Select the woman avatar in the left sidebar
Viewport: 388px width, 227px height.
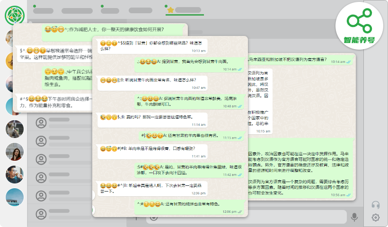(15, 152)
